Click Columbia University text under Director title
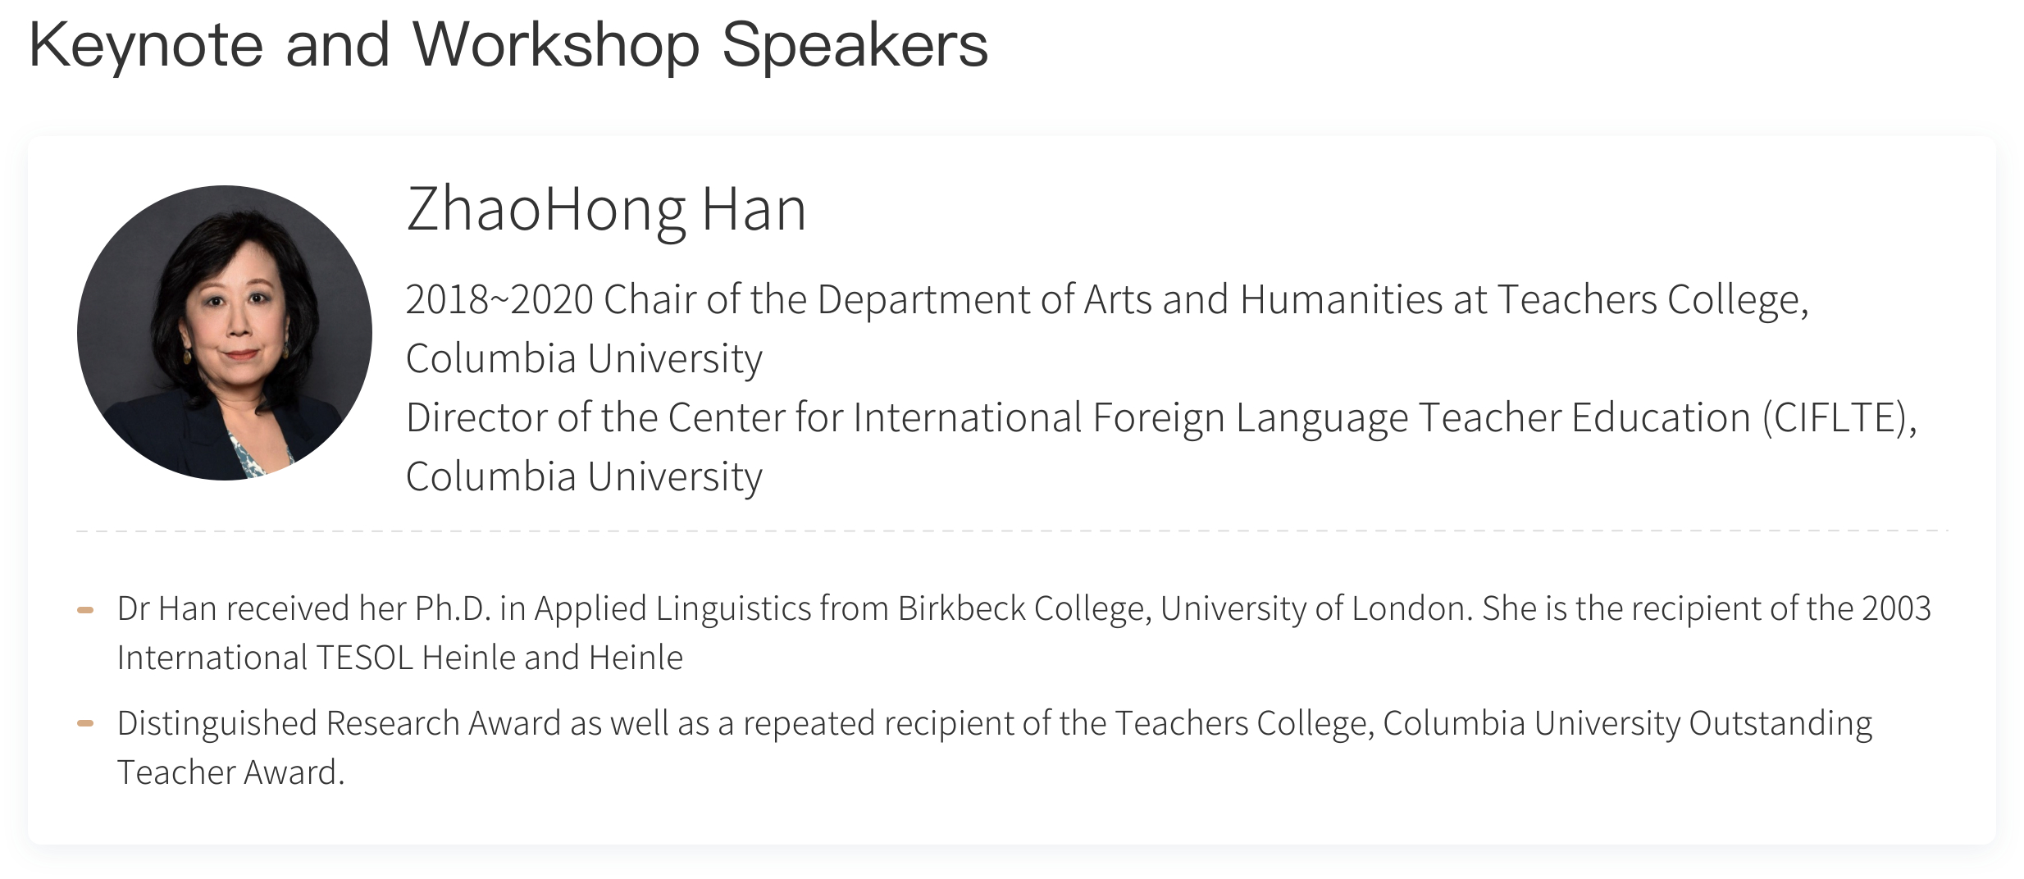This screenshot has height=879, width=2024. (x=584, y=477)
